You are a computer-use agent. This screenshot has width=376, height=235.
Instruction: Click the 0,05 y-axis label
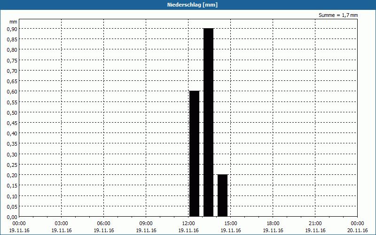12,206
